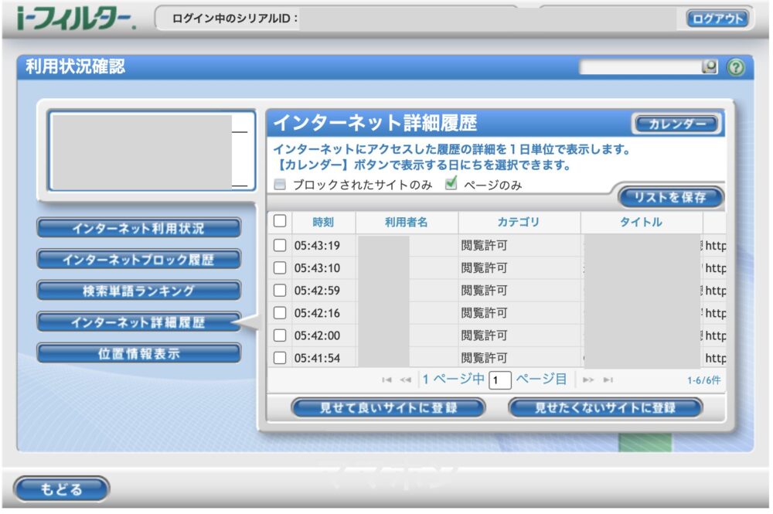Save the list with リストを保存
The image size is (773, 514).
point(671,198)
